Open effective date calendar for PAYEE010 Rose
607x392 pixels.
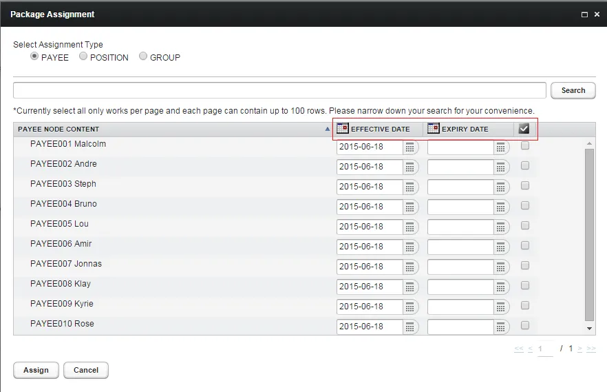[409, 327]
